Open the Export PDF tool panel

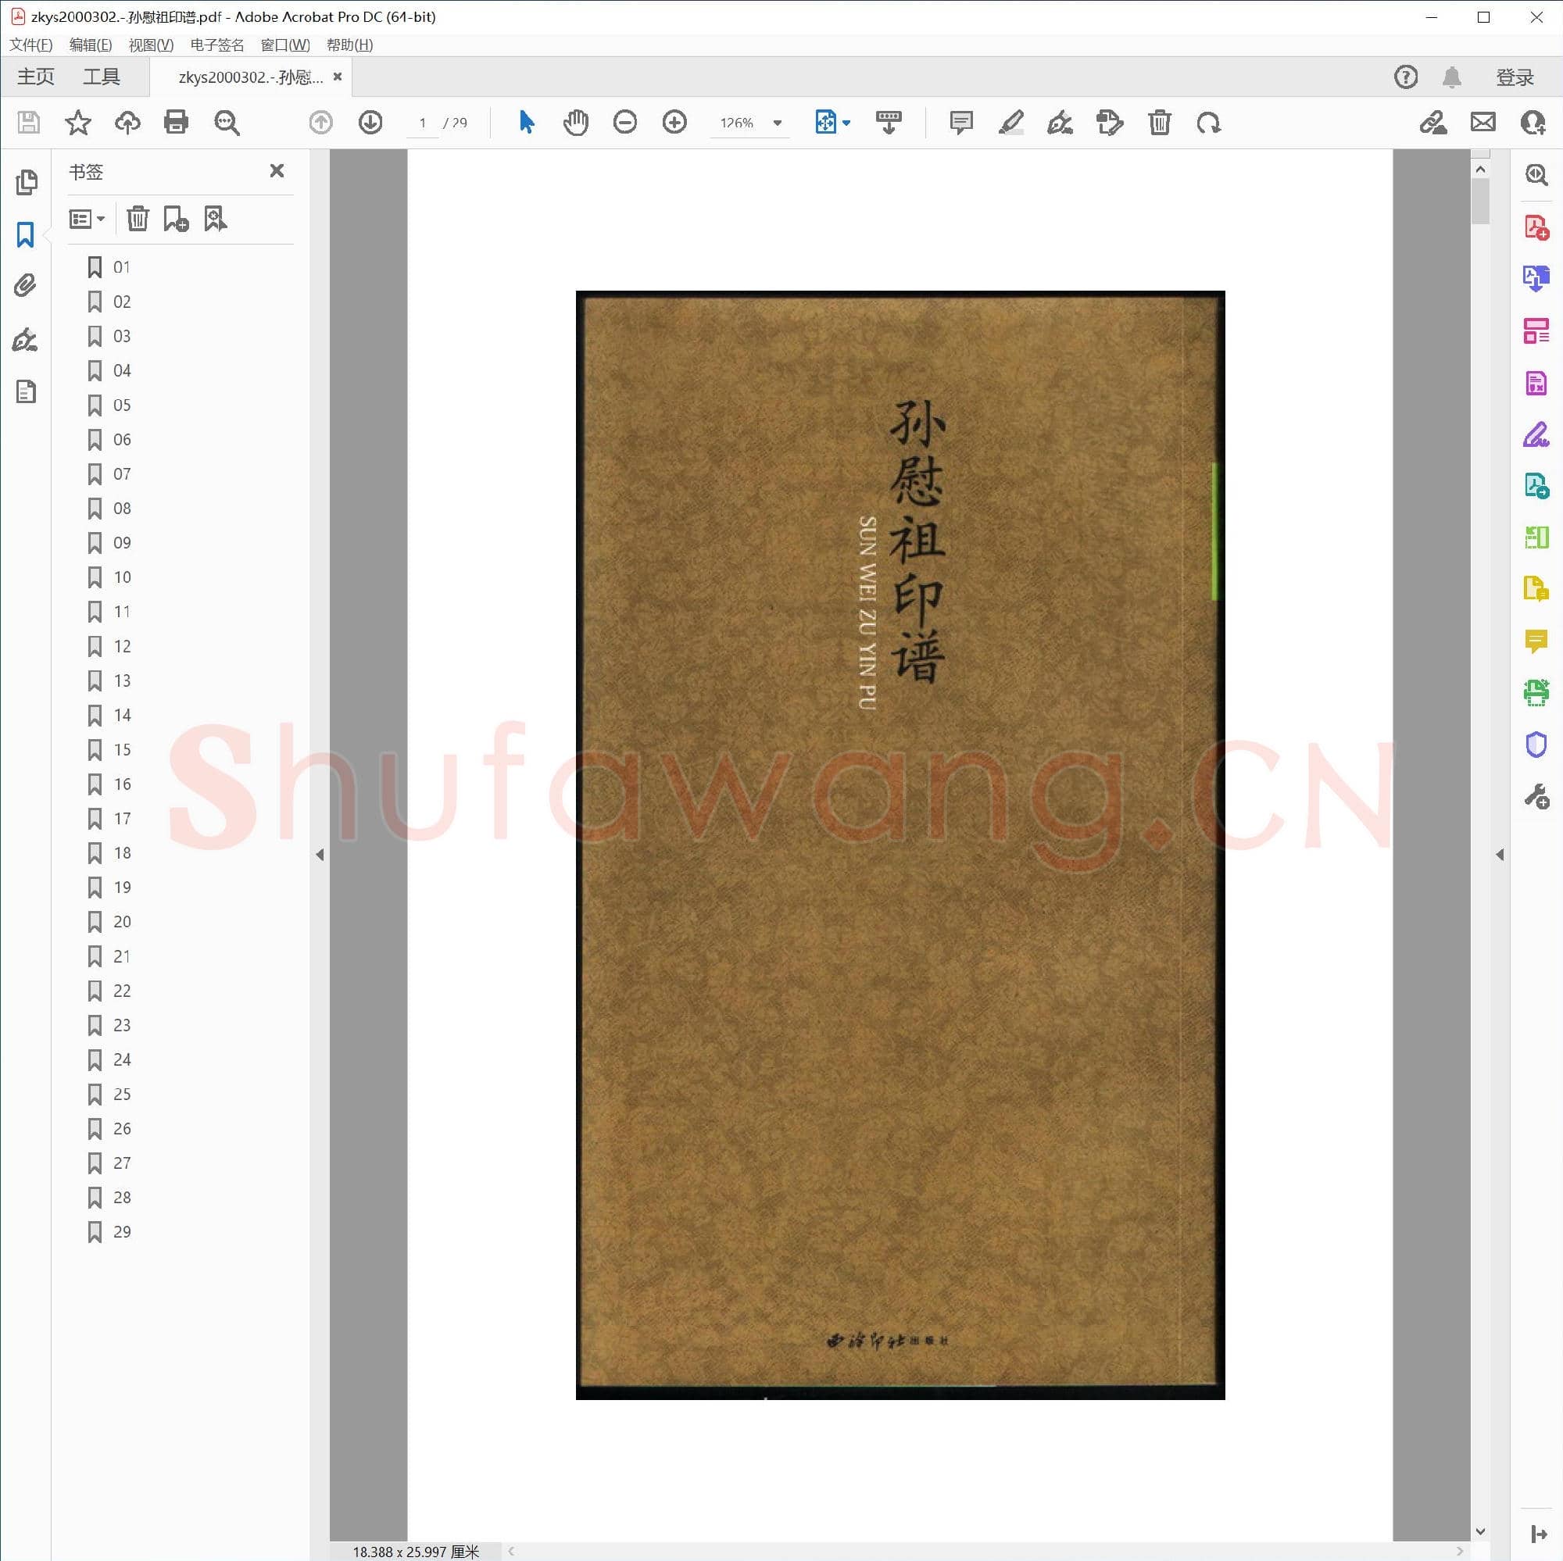(1535, 280)
